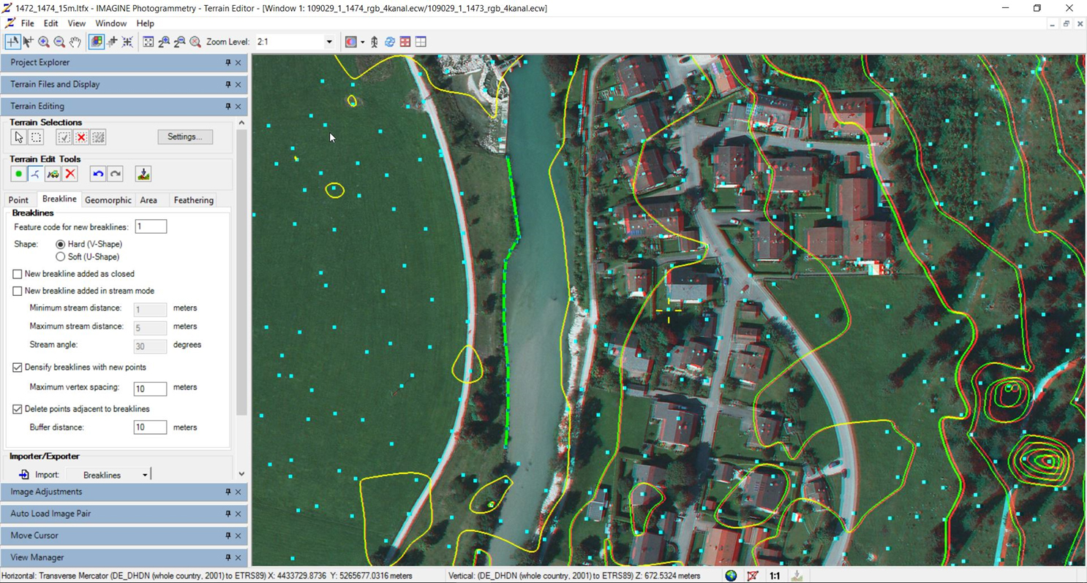Select Hard (V-Shape) radio button
This screenshot has width=1087, height=583.
pos(61,244)
